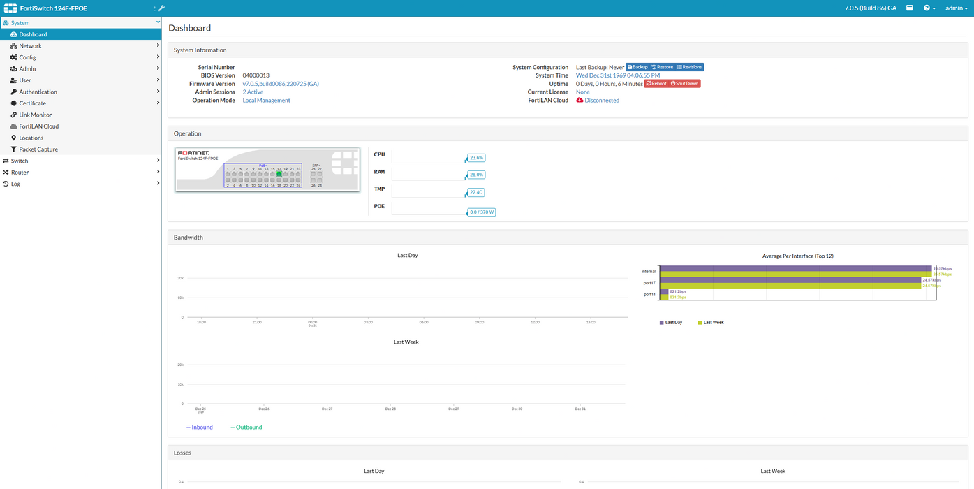Click the Log history icon
Image resolution: width=974 pixels, height=489 pixels.
tap(6, 184)
